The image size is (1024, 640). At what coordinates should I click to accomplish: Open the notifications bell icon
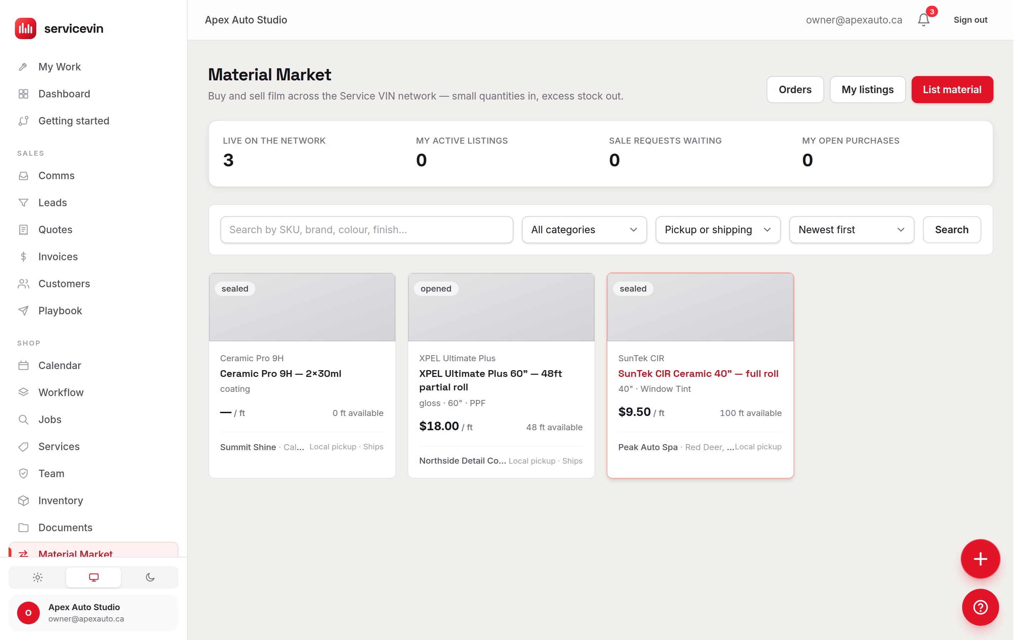[x=923, y=20]
